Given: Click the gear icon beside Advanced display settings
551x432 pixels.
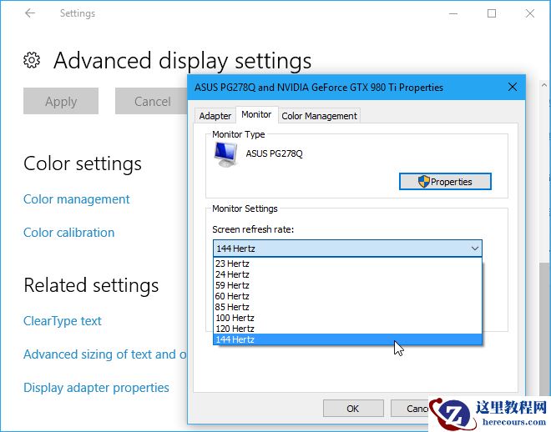Looking at the screenshot, I should [32, 60].
